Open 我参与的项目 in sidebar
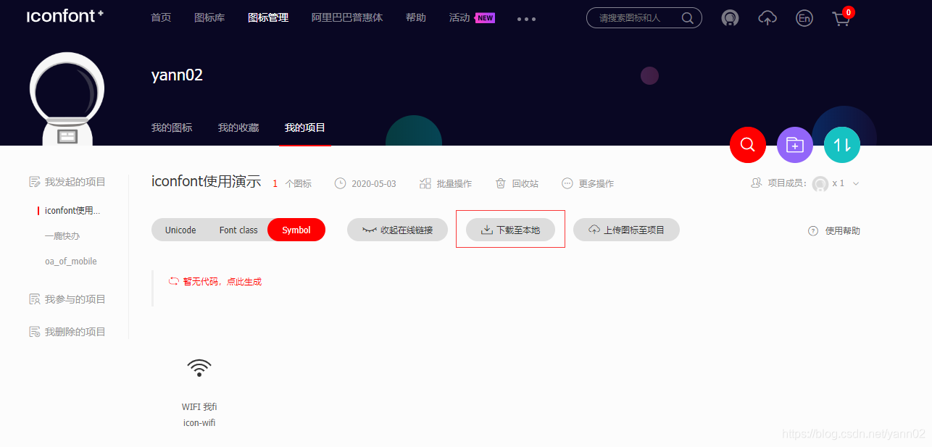 tap(67, 299)
